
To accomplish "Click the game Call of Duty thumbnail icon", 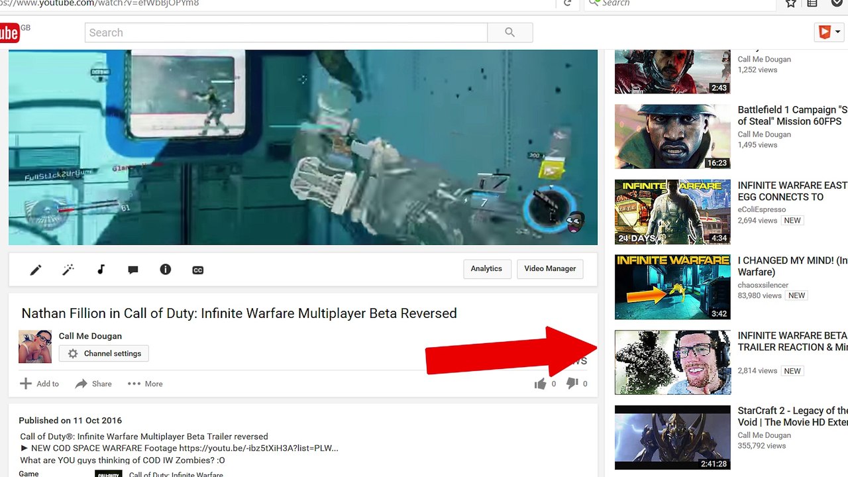I will 109,474.
